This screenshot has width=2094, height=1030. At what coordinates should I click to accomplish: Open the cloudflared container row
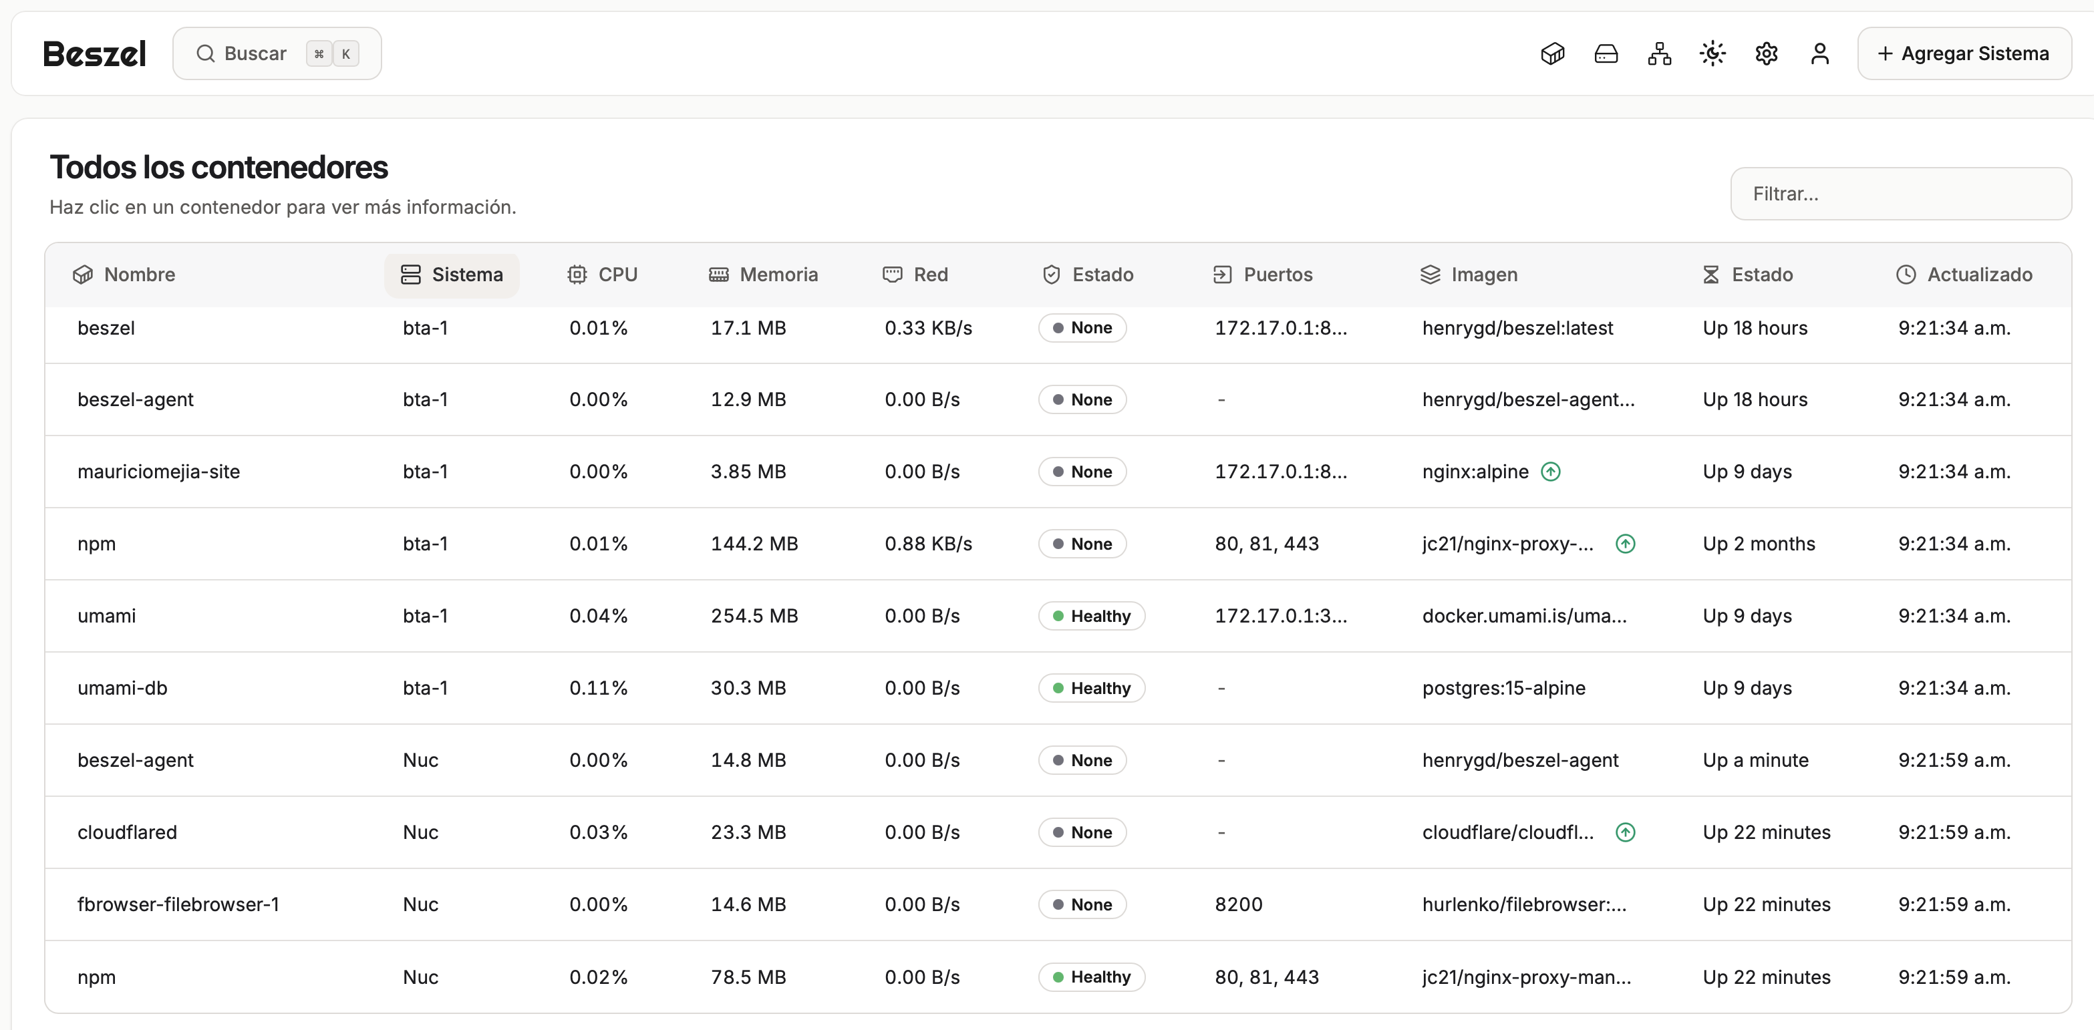(1058, 832)
